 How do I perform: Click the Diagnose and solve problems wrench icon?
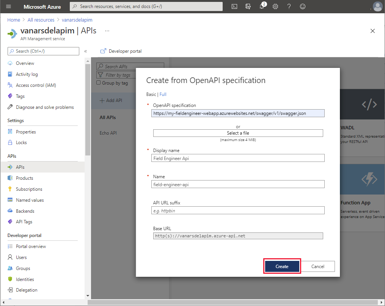pyautogui.click(x=10, y=107)
